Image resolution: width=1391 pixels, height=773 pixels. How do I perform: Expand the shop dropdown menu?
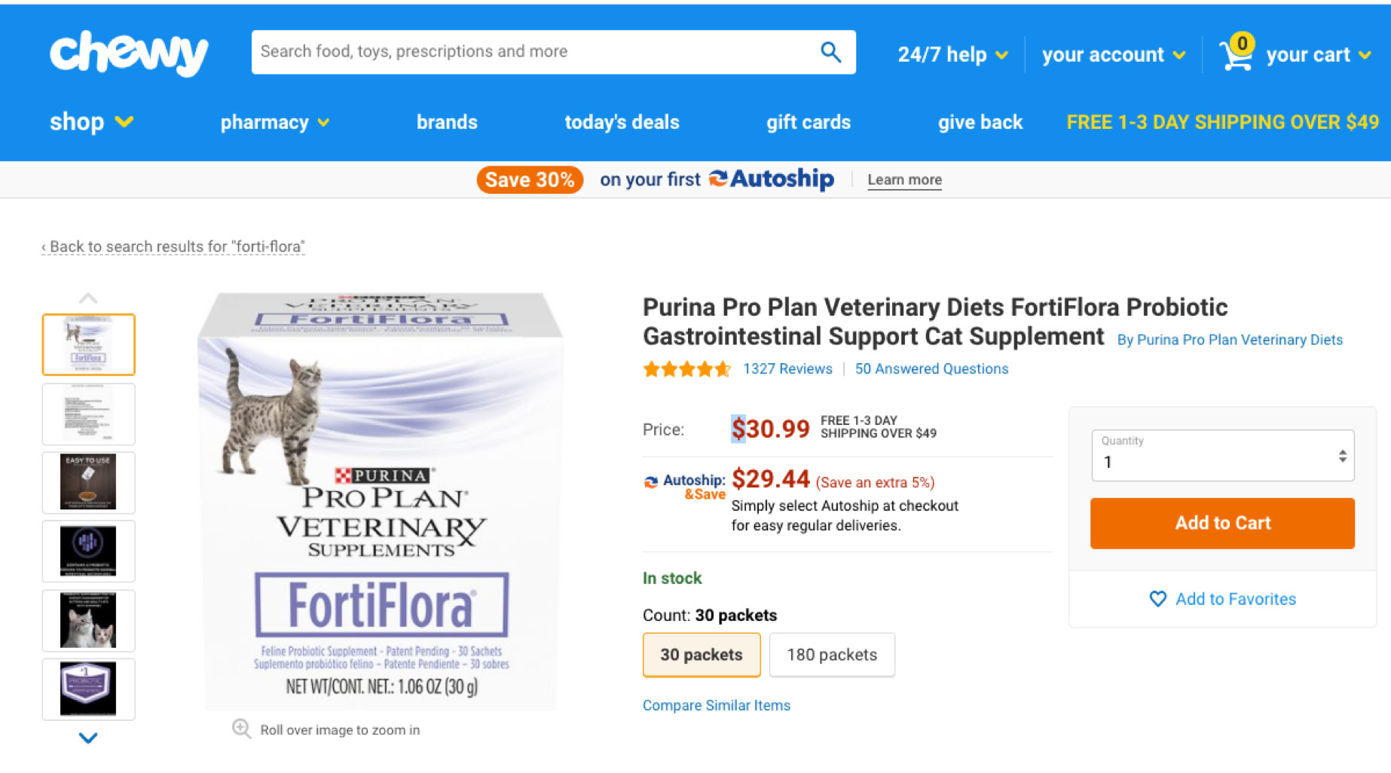(91, 122)
